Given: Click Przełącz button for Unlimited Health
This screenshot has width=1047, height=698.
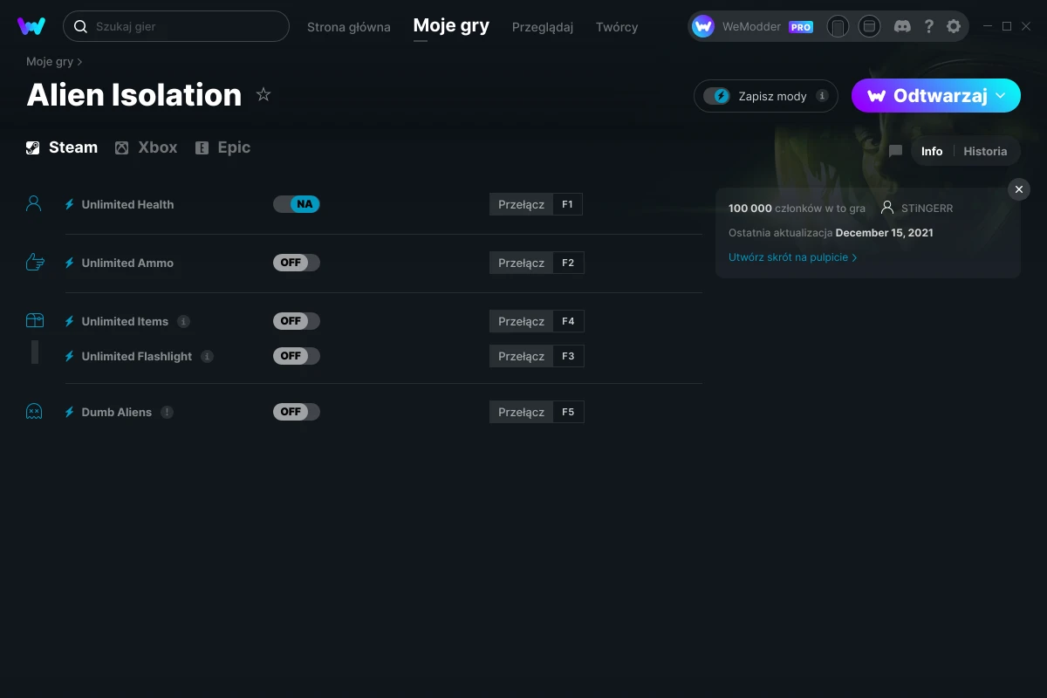Looking at the screenshot, I should point(521,204).
